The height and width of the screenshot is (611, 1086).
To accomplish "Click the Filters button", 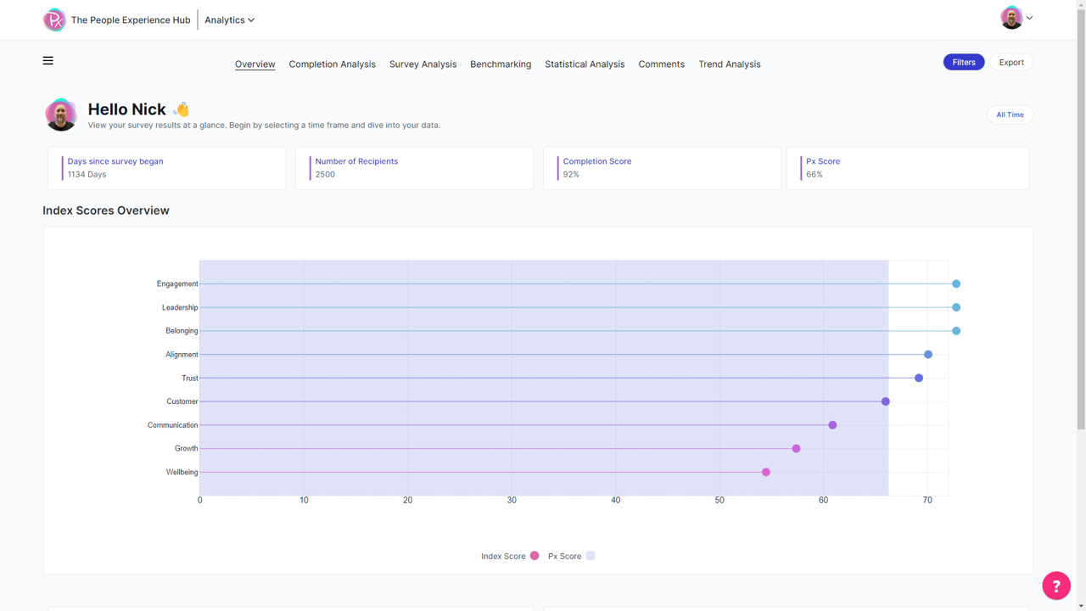I will (x=964, y=62).
